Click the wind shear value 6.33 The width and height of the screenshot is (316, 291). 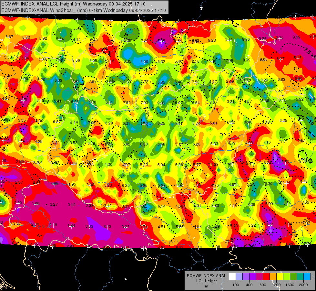tap(26, 38)
